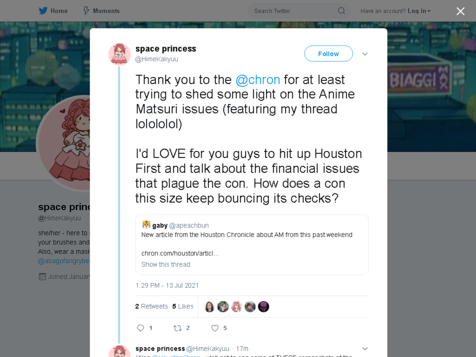Like the tweet with the heart icon
The height and width of the screenshot is (357, 476).
215,328
